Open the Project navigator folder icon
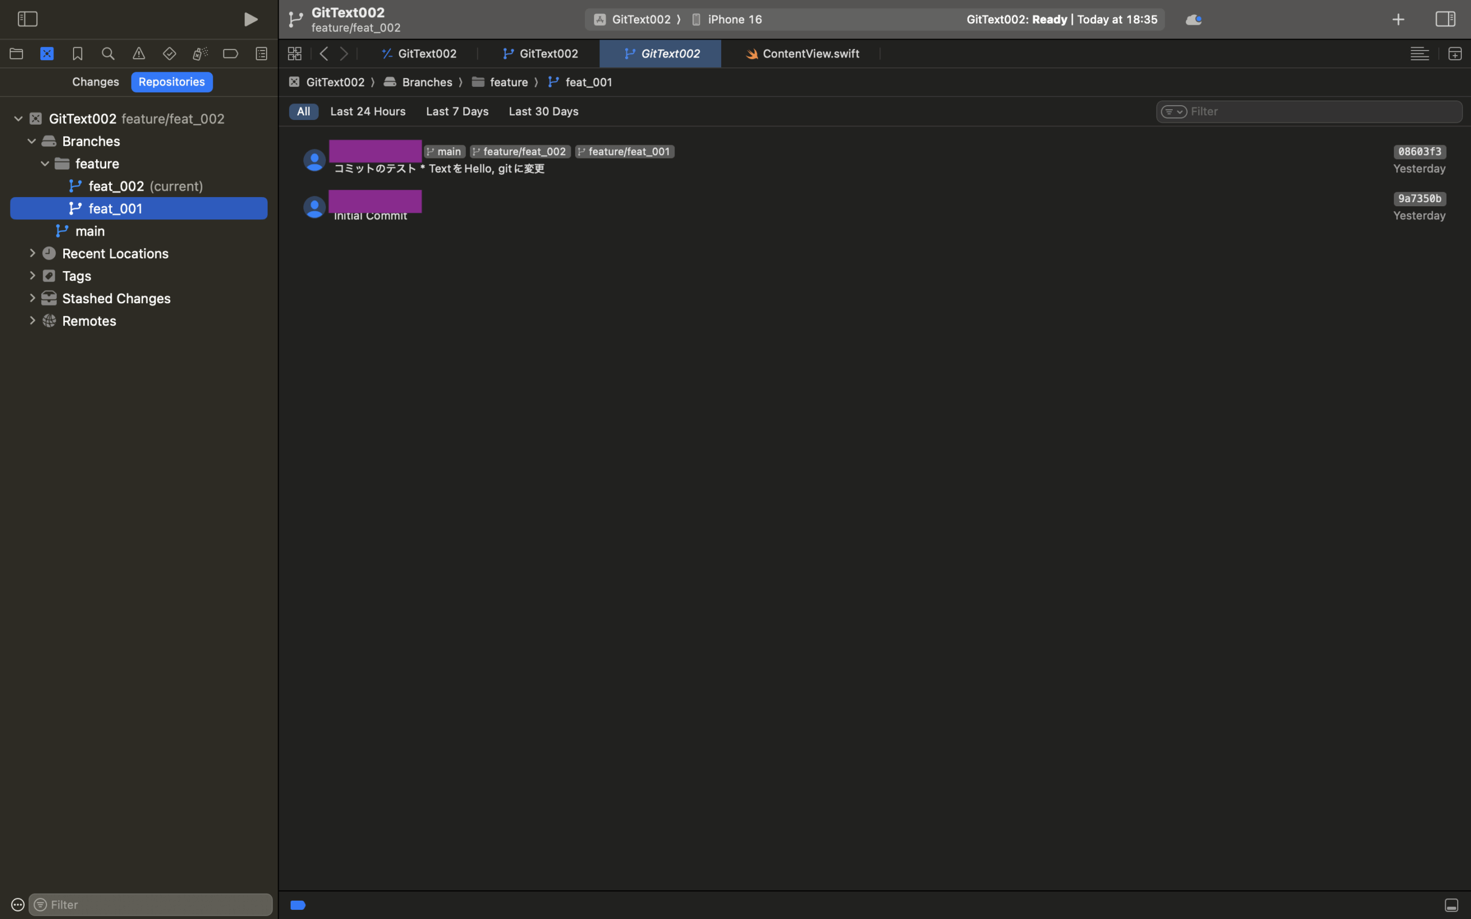The width and height of the screenshot is (1471, 919). 17,53
